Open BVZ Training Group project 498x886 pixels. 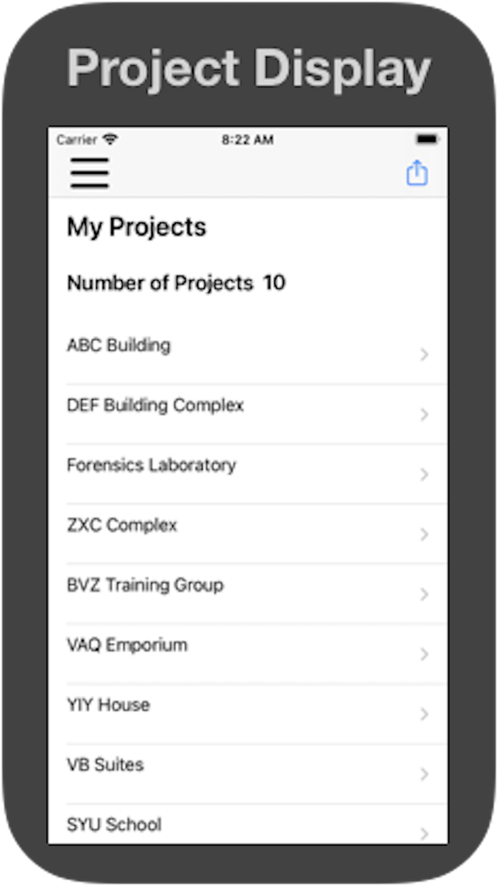(248, 594)
